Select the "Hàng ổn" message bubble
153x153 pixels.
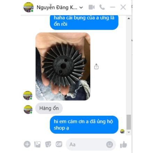pos(49,108)
